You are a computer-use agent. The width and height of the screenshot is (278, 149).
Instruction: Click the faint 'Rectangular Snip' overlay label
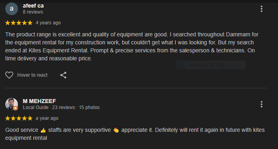(x=207, y=65)
